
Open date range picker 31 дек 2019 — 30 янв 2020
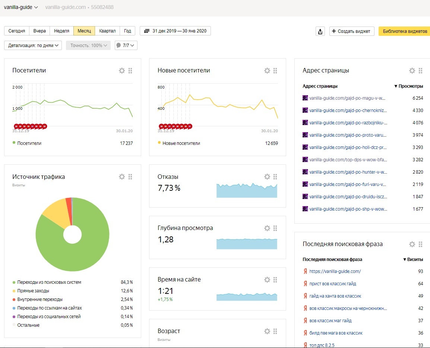(175, 31)
